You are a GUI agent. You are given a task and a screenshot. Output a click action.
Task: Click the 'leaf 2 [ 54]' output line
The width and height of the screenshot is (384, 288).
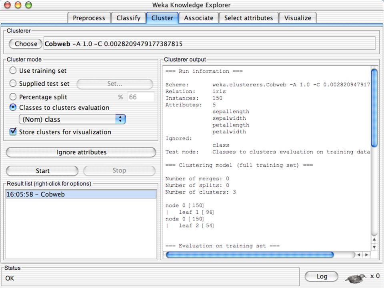[196, 226]
